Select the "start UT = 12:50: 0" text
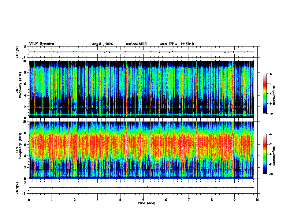 pyautogui.click(x=177, y=44)
